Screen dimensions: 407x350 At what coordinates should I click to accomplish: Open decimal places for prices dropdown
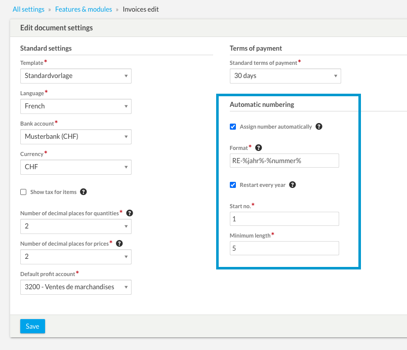tap(76, 256)
